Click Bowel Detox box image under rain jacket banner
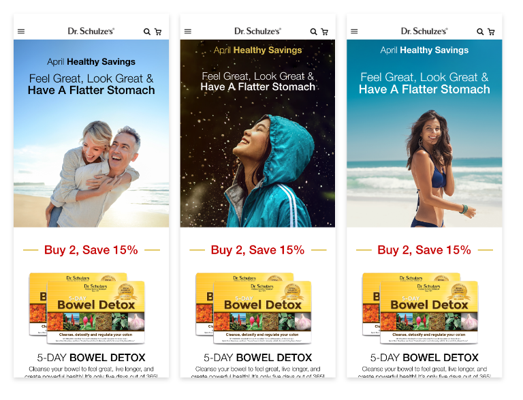The image size is (523, 400). (x=253, y=308)
